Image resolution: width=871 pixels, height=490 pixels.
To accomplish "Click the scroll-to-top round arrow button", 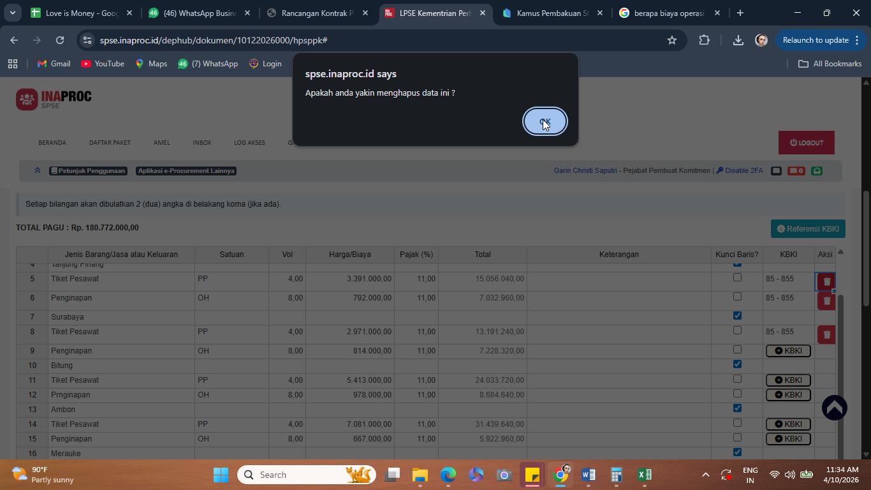I will (834, 408).
